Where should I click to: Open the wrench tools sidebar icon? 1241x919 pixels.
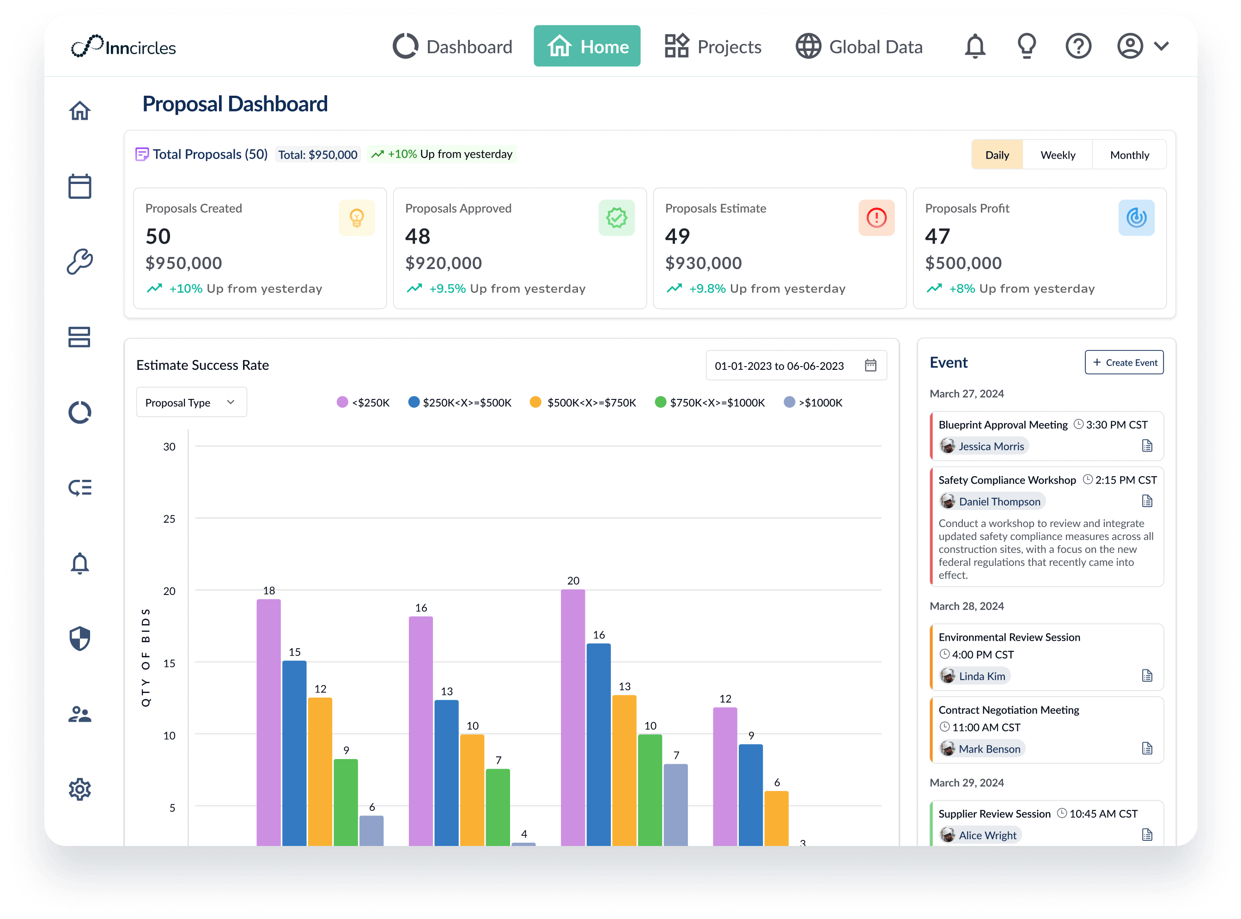click(80, 262)
